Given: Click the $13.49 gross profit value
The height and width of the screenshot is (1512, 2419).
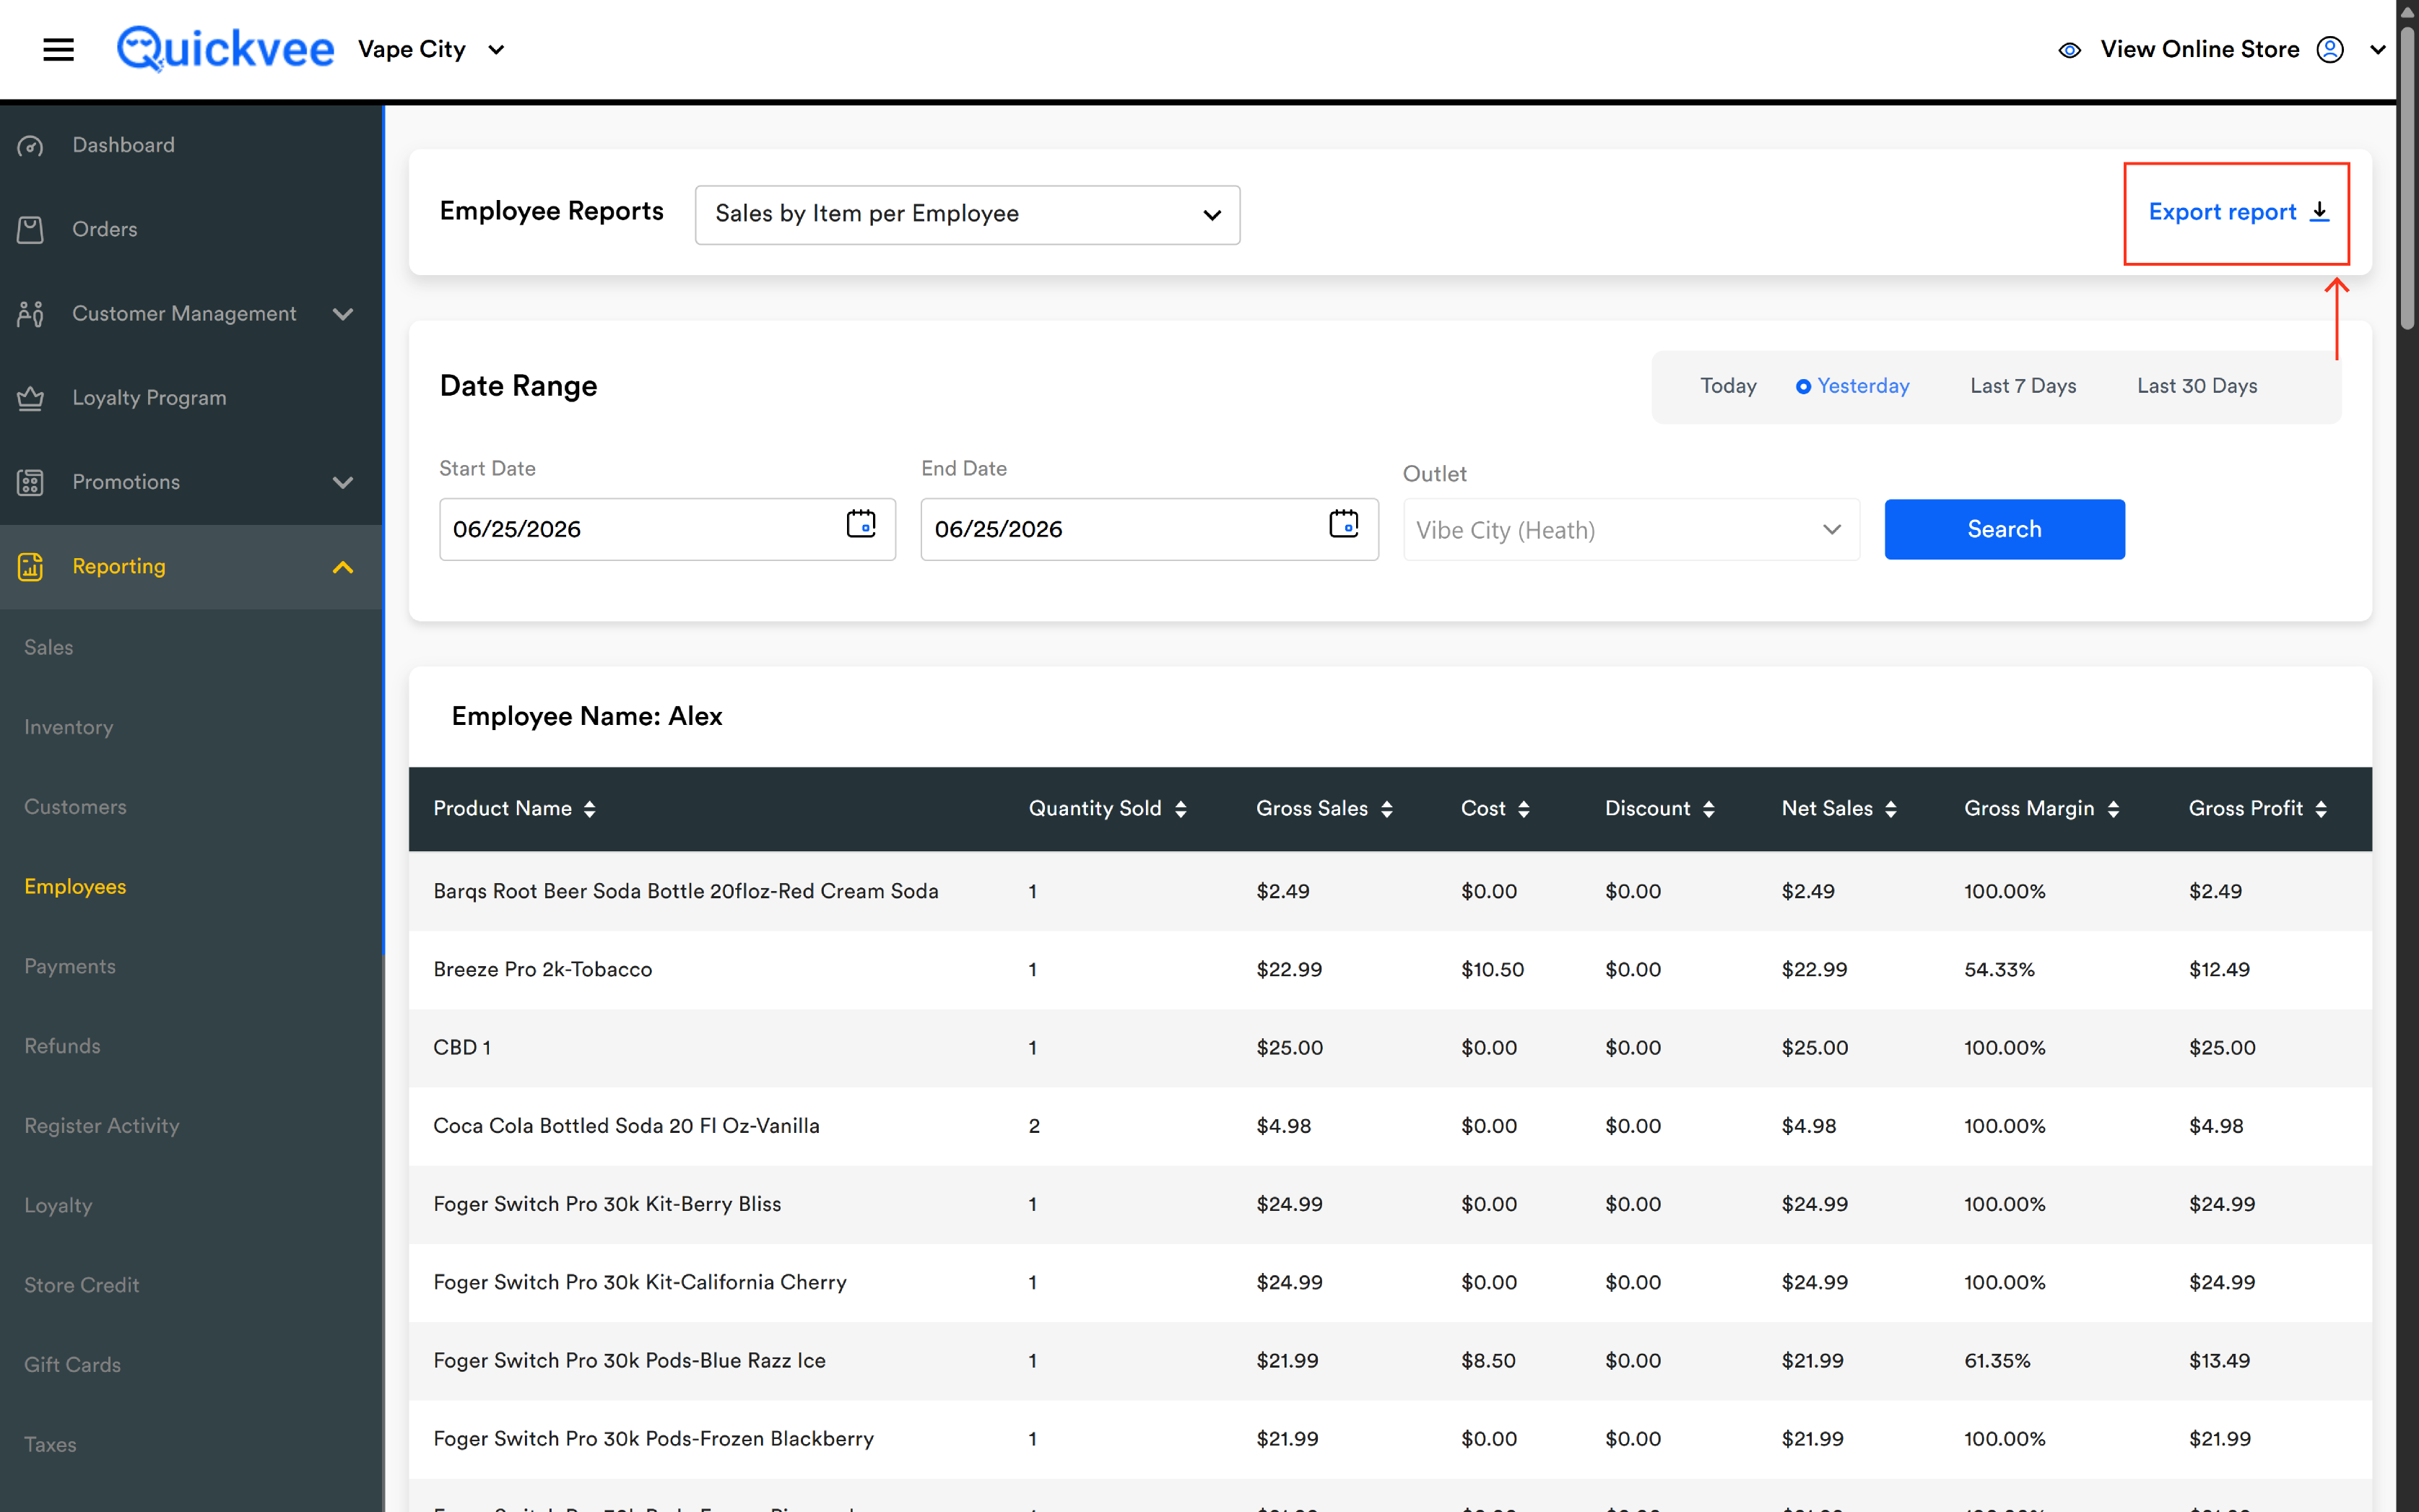Looking at the screenshot, I should (x=2219, y=1360).
